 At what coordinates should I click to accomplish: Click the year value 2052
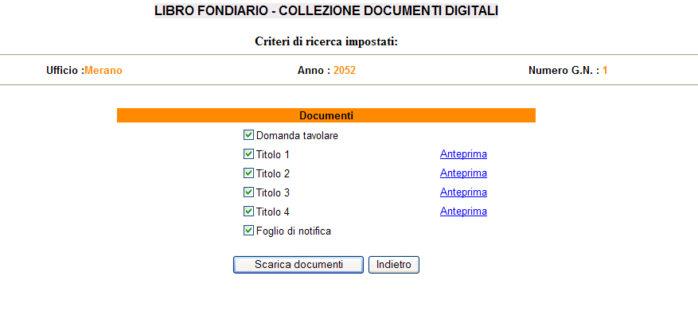tap(345, 71)
